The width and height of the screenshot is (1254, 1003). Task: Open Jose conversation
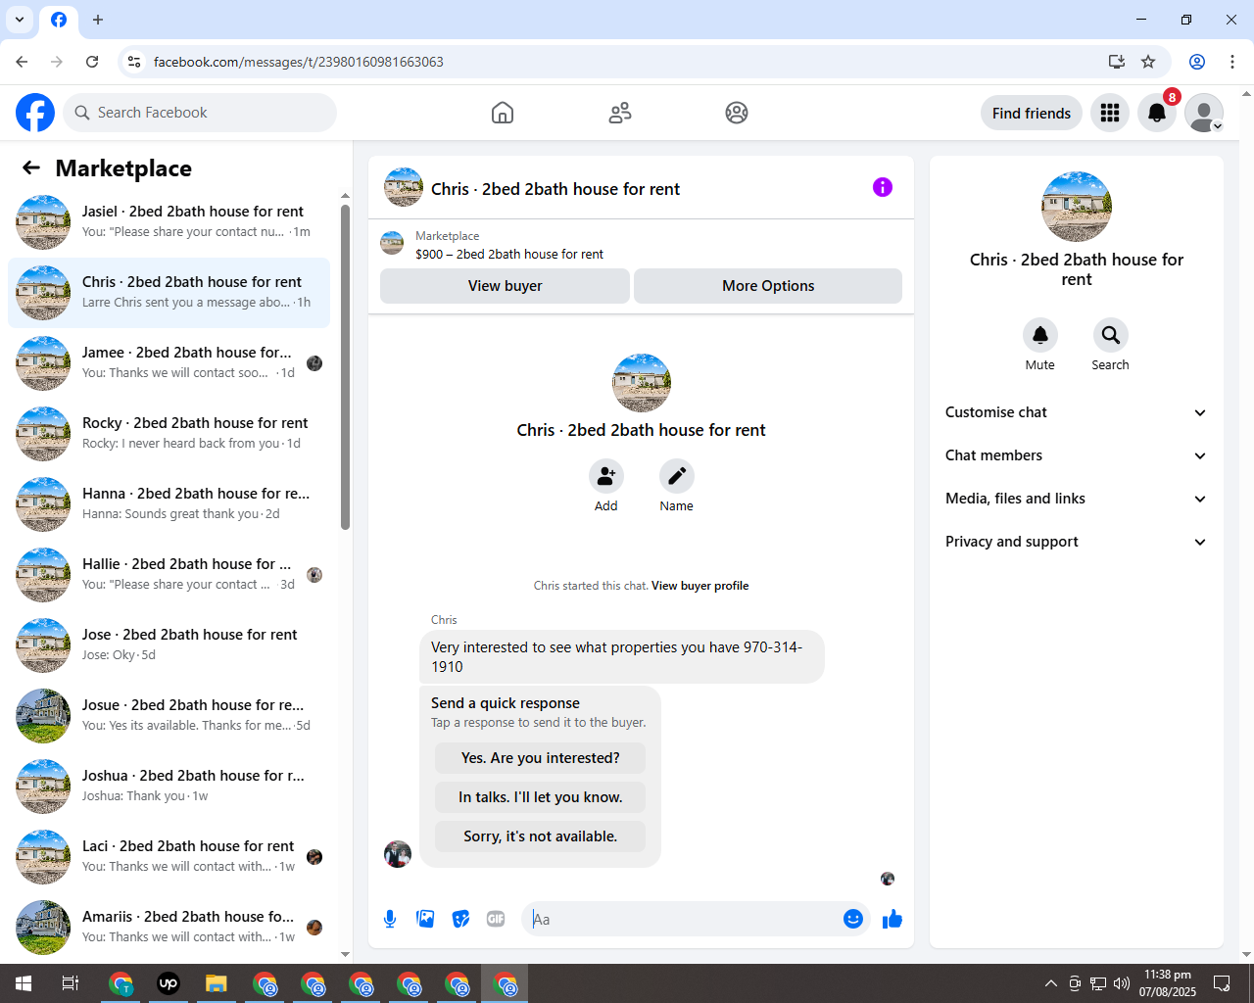[x=169, y=645]
